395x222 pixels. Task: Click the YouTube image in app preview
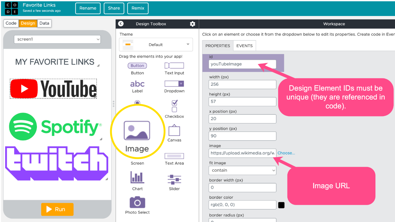pos(53,89)
